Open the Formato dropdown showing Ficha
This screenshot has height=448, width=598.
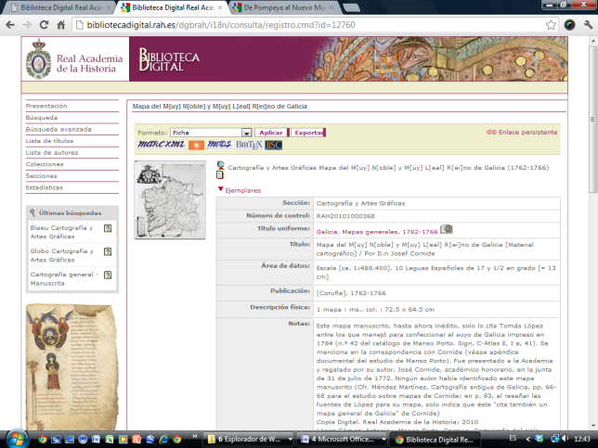(x=211, y=133)
